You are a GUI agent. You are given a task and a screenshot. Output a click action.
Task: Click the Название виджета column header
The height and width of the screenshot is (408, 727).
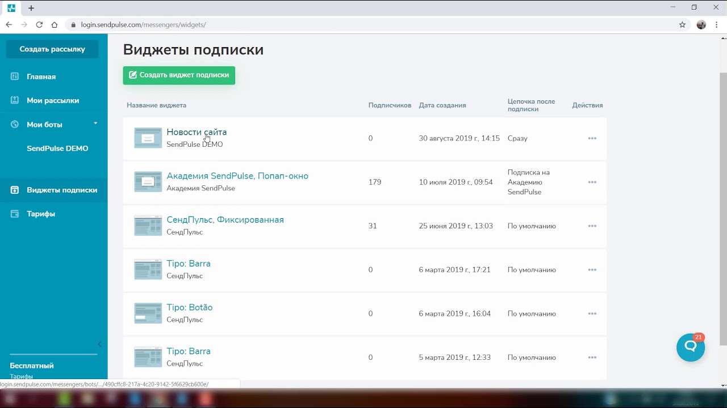pyautogui.click(x=156, y=105)
